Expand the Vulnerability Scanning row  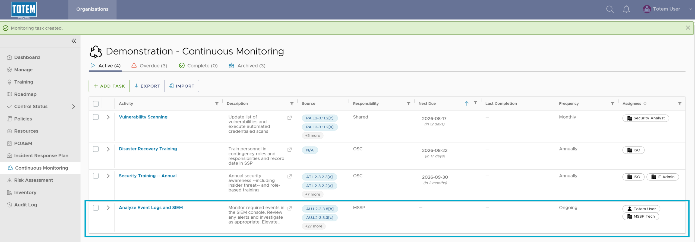tap(108, 117)
